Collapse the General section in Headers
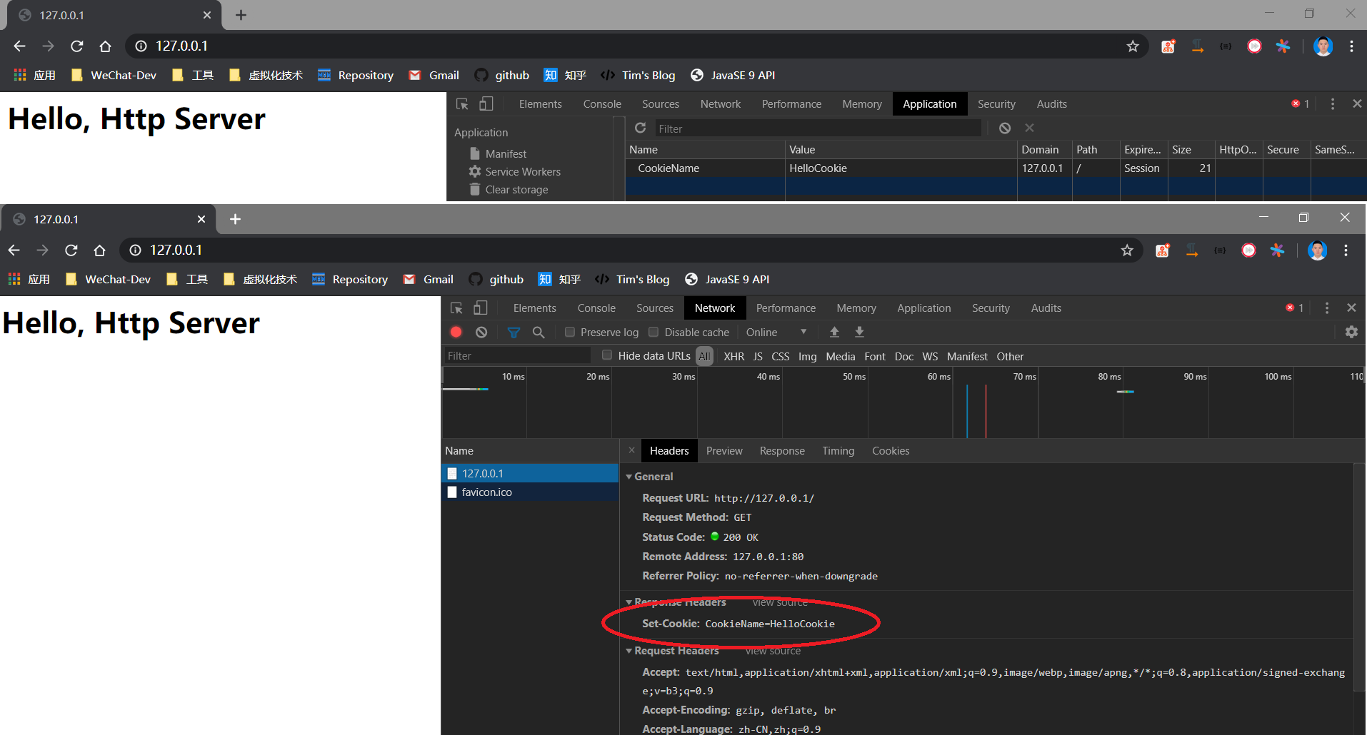1367x735 pixels. point(629,477)
